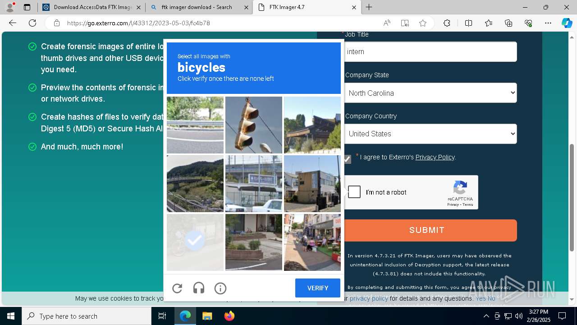The height and width of the screenshot is (325, 577).
Task: Open reCAPTCHA Terms link
Action: tap(468, 204)
